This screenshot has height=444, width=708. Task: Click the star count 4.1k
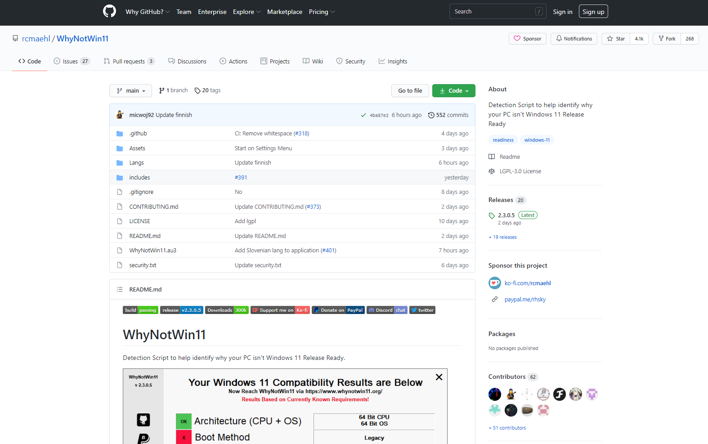click(639, 39)
